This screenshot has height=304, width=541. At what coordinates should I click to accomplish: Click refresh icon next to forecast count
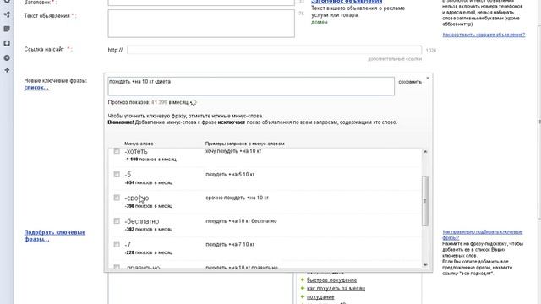pos(194,102)
